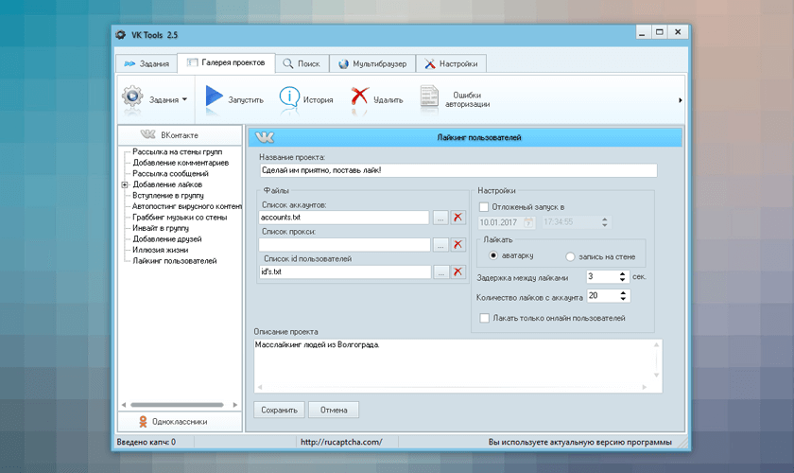794x473 pixels.
Task: Maximize the VK Tools window
Action: 660,32
